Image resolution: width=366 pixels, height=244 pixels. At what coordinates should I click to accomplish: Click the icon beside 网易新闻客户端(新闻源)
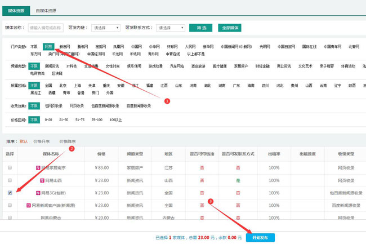[29, 206]
